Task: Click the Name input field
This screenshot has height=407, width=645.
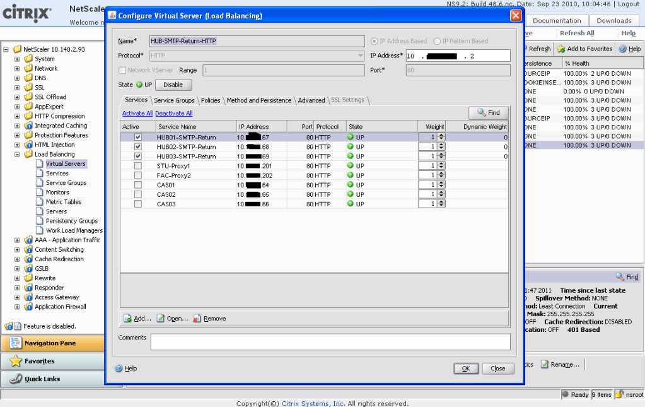Action: pyautogui.click(x=257, y=41)
